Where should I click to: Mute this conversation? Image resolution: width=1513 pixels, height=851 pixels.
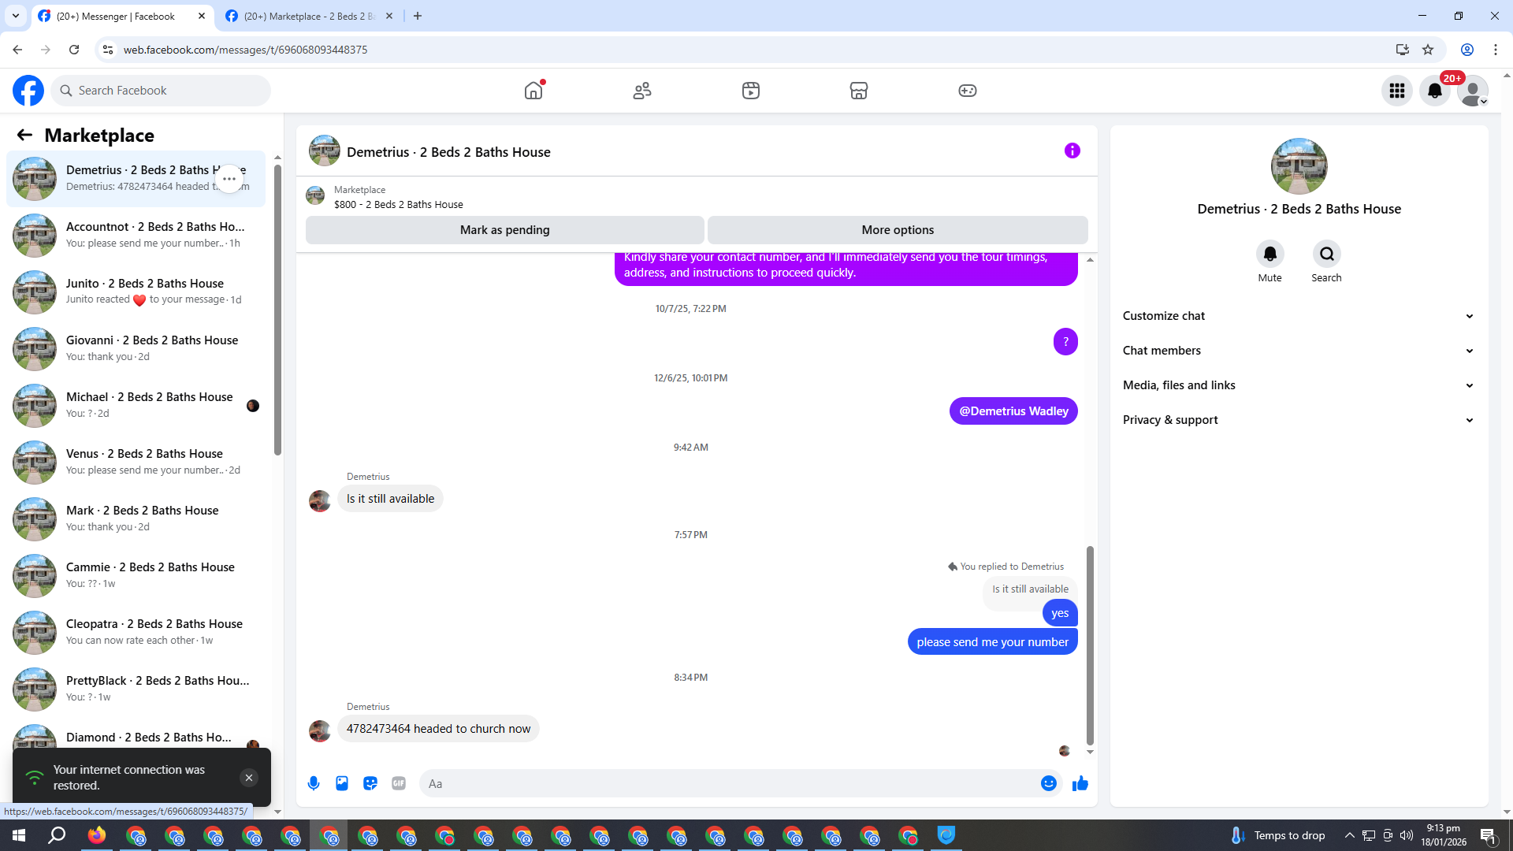tap(1270, 254)
